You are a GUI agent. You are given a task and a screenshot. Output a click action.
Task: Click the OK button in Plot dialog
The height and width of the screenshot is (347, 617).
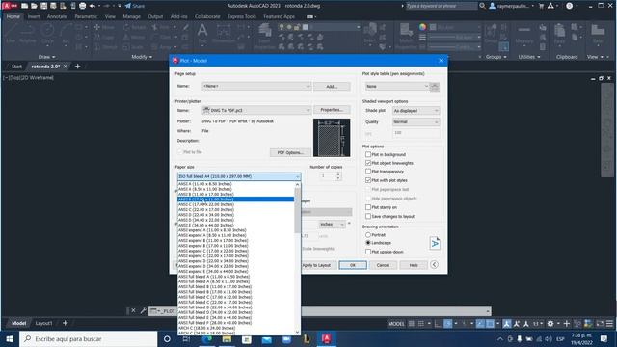(353, 265)
